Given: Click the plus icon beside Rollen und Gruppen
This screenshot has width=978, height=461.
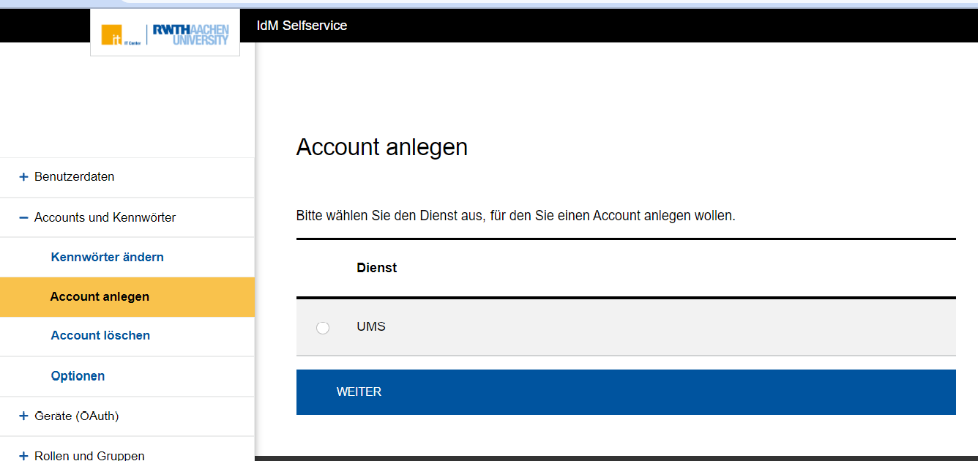Looking at the screenshot, I should point(23,455).
